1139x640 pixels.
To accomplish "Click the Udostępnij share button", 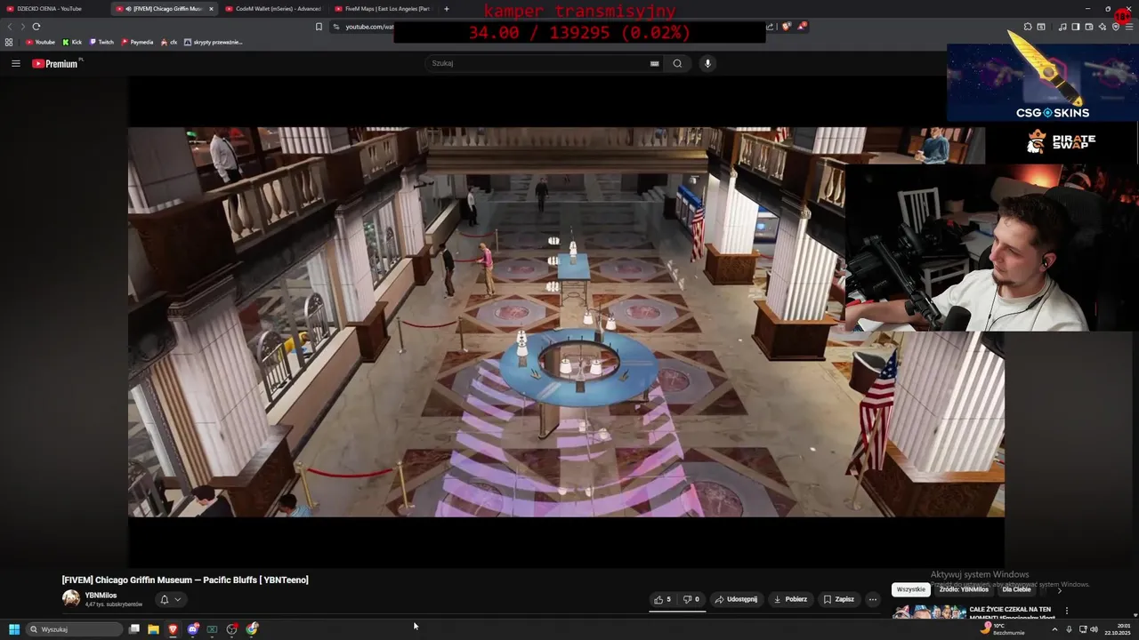I will pyautogui.click(x=736, y=599).
